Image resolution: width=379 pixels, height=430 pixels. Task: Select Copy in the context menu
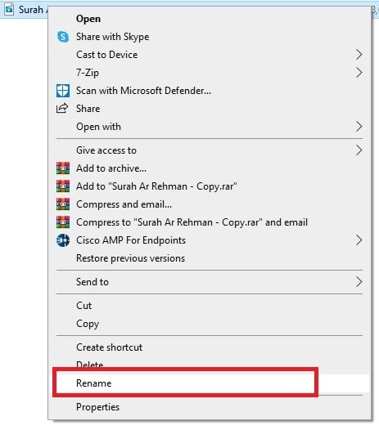tap(209, 324)
